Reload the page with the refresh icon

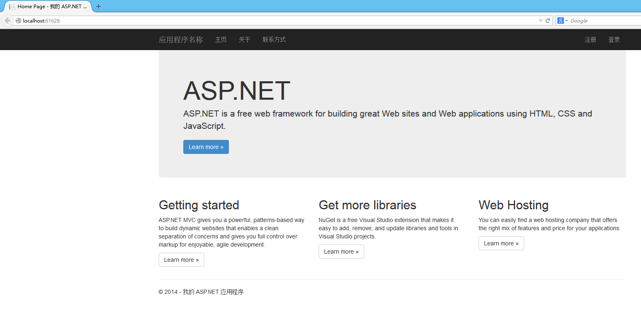click(x=547, y=21)
